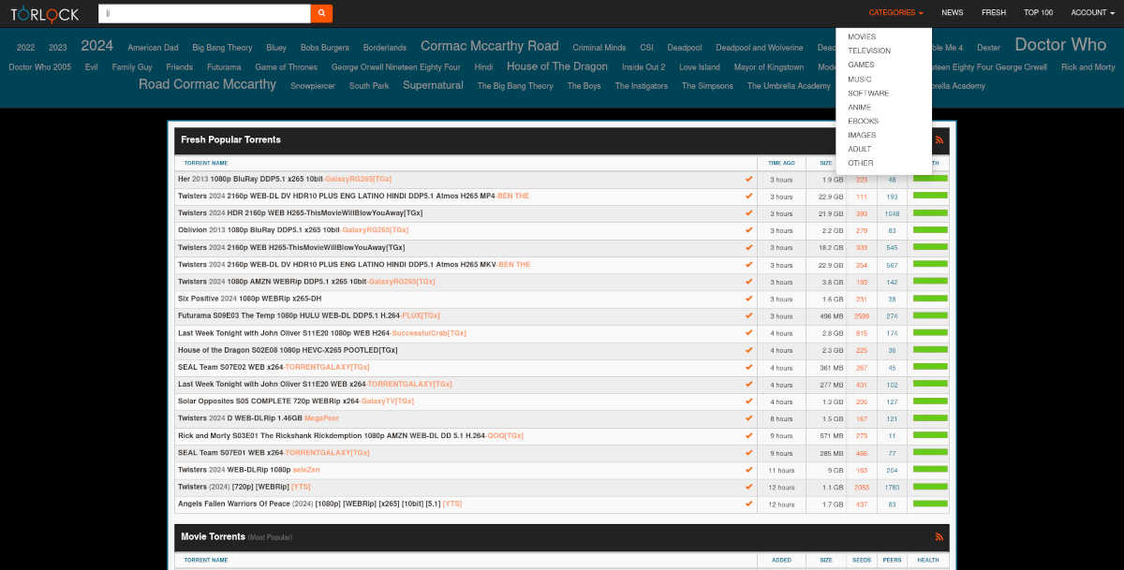The height and width of the screenshot is (570, 1124).
Task: Select Television from the categories menu
Action: pos(869,51)
